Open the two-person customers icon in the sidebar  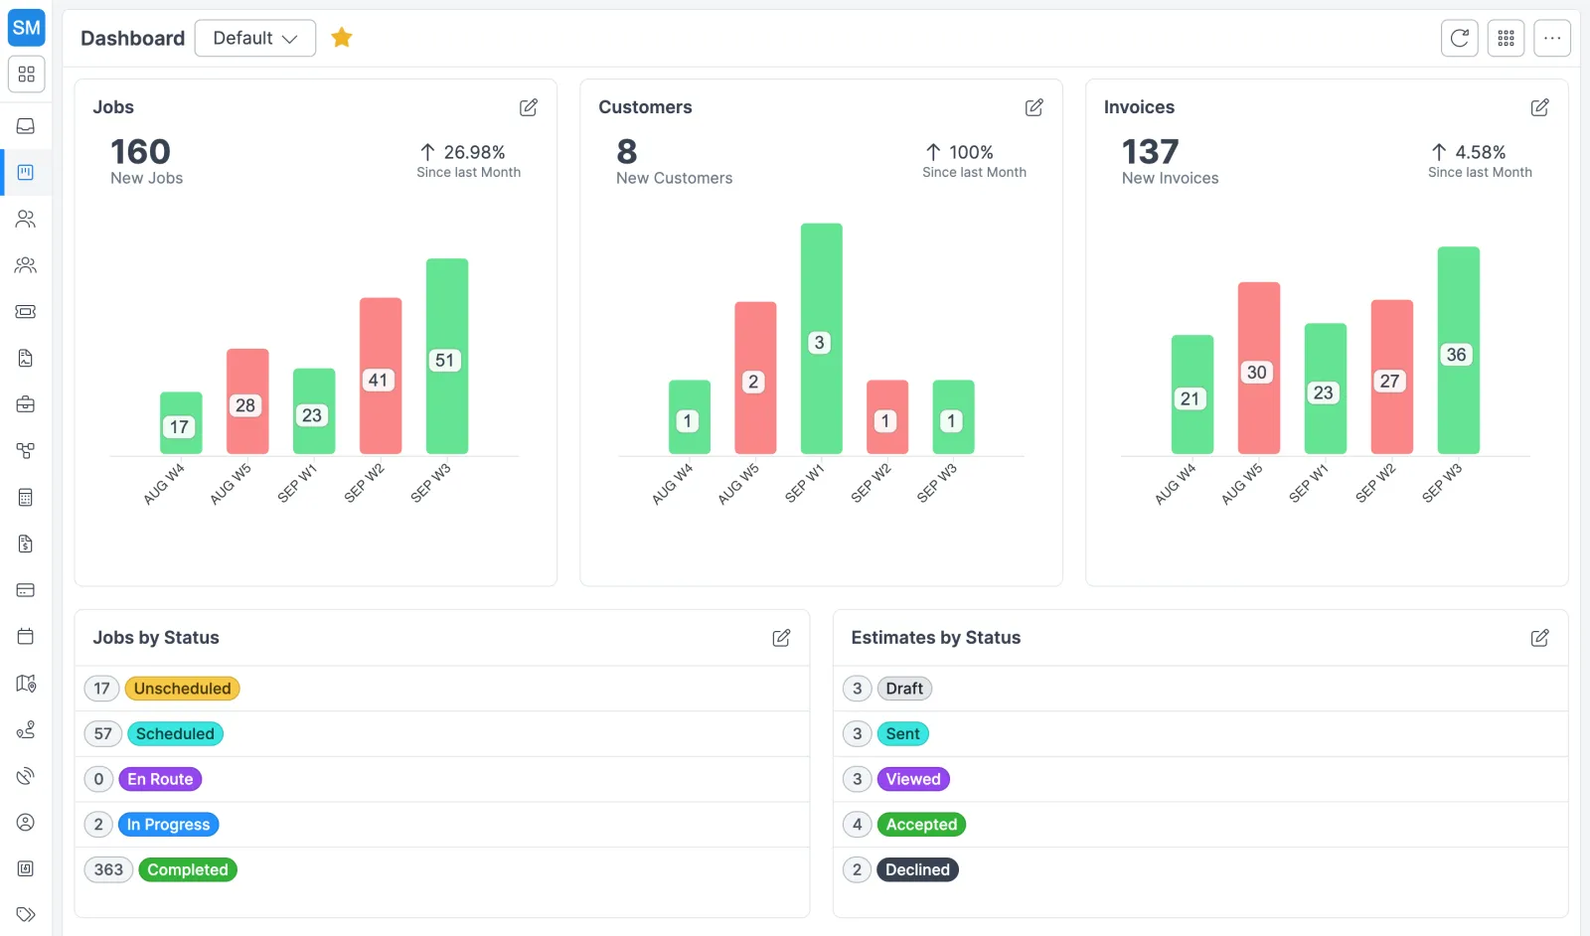[x=26, y=219]
